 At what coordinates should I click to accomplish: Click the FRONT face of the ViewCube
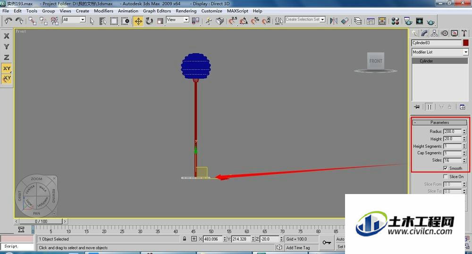[376, 61]
